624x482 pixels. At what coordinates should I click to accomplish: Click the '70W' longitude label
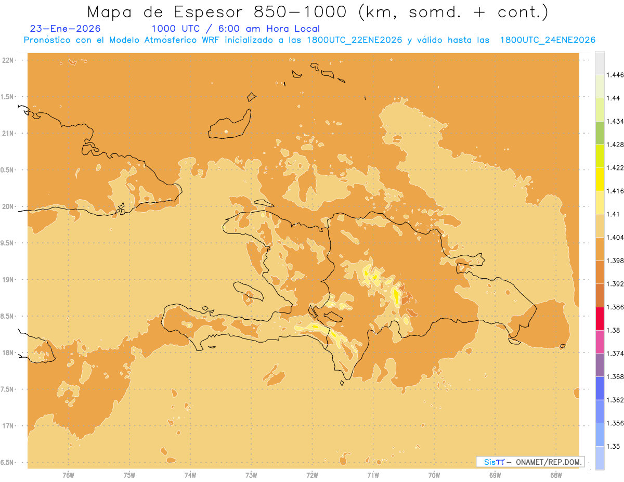click(434, 475)
